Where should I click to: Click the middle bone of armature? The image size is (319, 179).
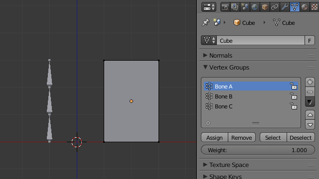click(x=49, y=101)
